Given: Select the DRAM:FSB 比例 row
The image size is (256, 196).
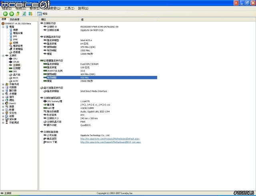Looking at the screenshot, I should 98,71.
